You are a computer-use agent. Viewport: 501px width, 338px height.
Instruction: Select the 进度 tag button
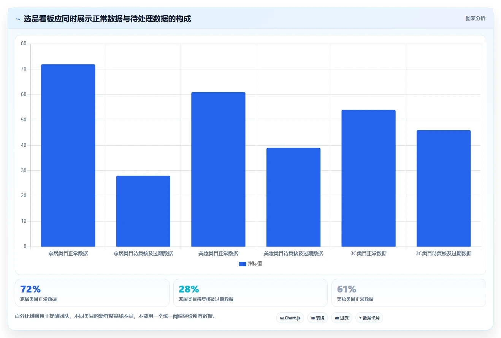342,318
